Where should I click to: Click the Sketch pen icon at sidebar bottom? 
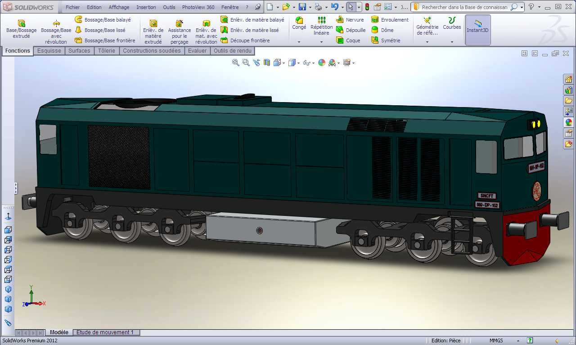coord(8,323)
